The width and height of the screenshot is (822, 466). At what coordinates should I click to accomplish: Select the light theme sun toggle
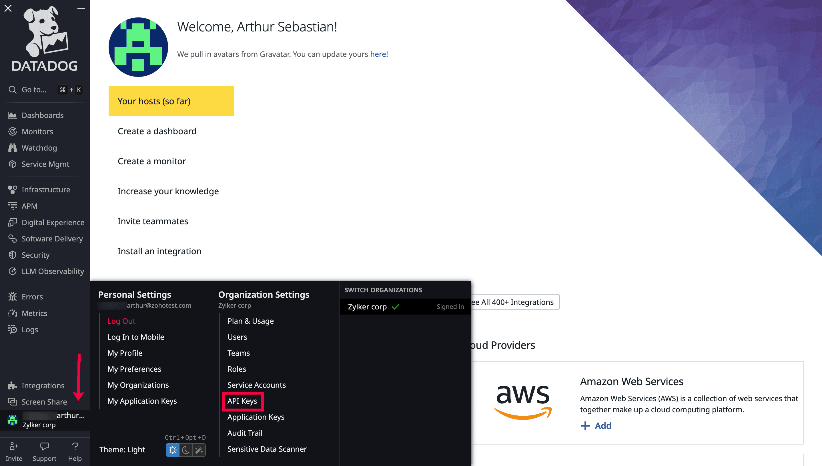pyautogui.click(x=173, y=450)
